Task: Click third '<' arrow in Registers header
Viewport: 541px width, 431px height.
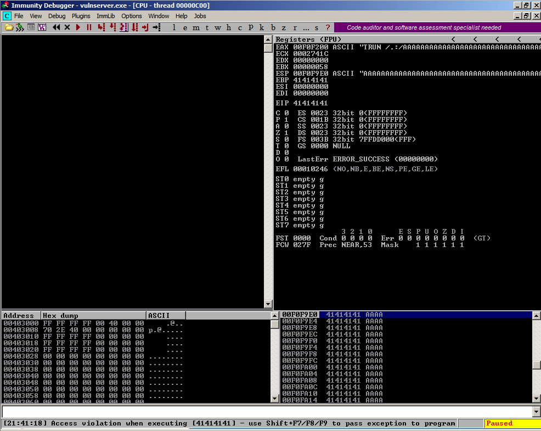Action: click(x=497, y=40)
